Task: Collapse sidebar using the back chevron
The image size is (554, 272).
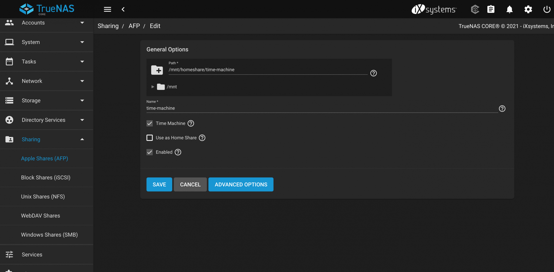Action: [123, 10]
